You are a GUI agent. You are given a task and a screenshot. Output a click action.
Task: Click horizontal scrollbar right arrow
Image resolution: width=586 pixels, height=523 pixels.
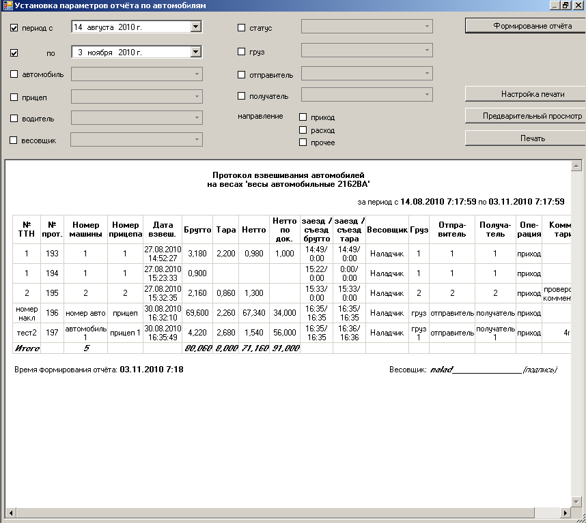pyautogui.click(x=566, y=513)
